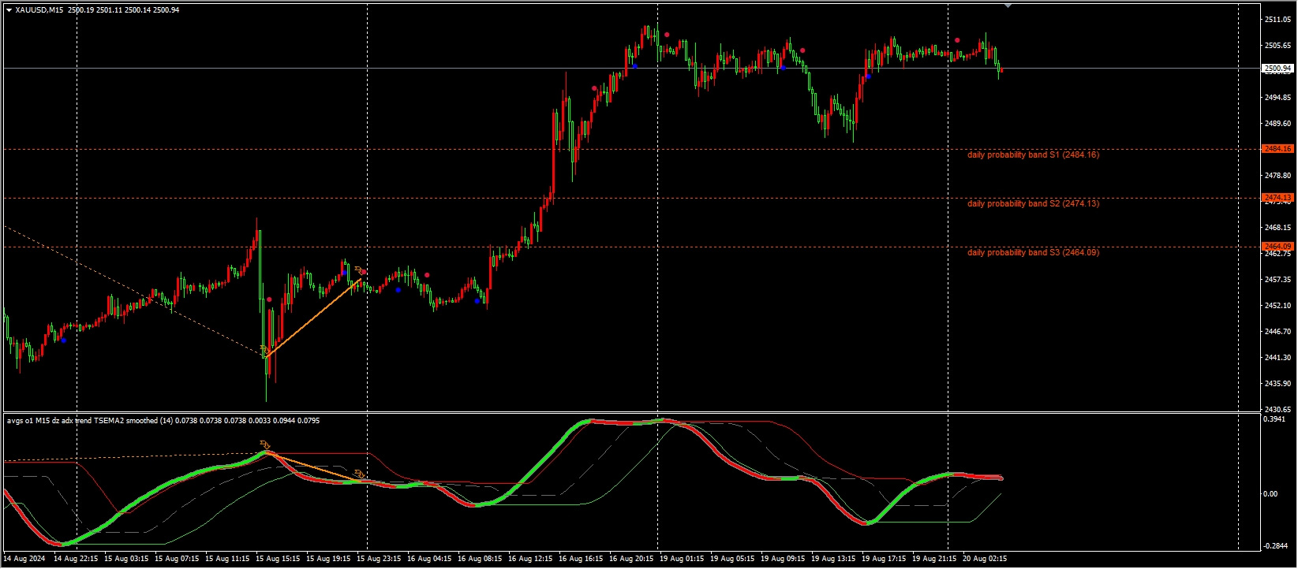
Task: Click the '19 Aug 09:15' time label
Action: pyautogui.click(x=783, y=560)
